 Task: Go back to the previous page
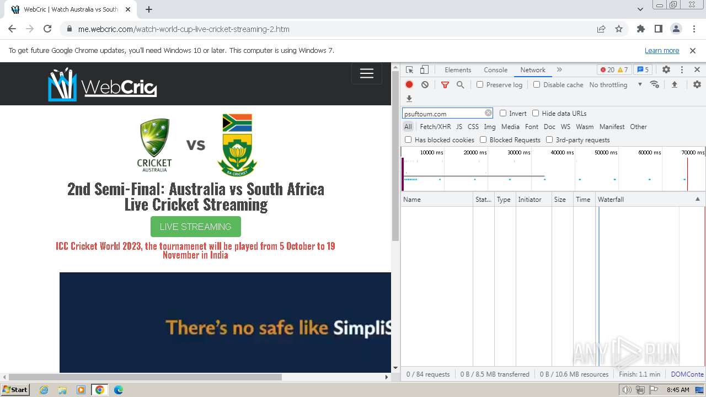[x=12, y=29]
